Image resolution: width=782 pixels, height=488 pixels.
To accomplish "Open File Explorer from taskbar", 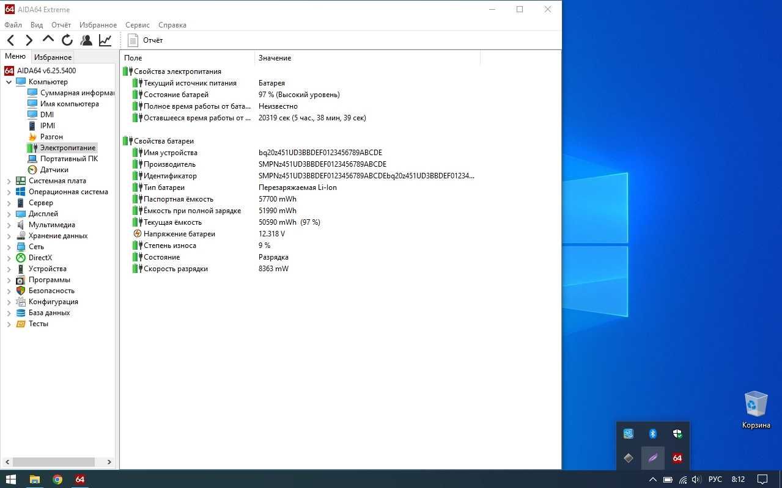I will [x=34, y=479].
